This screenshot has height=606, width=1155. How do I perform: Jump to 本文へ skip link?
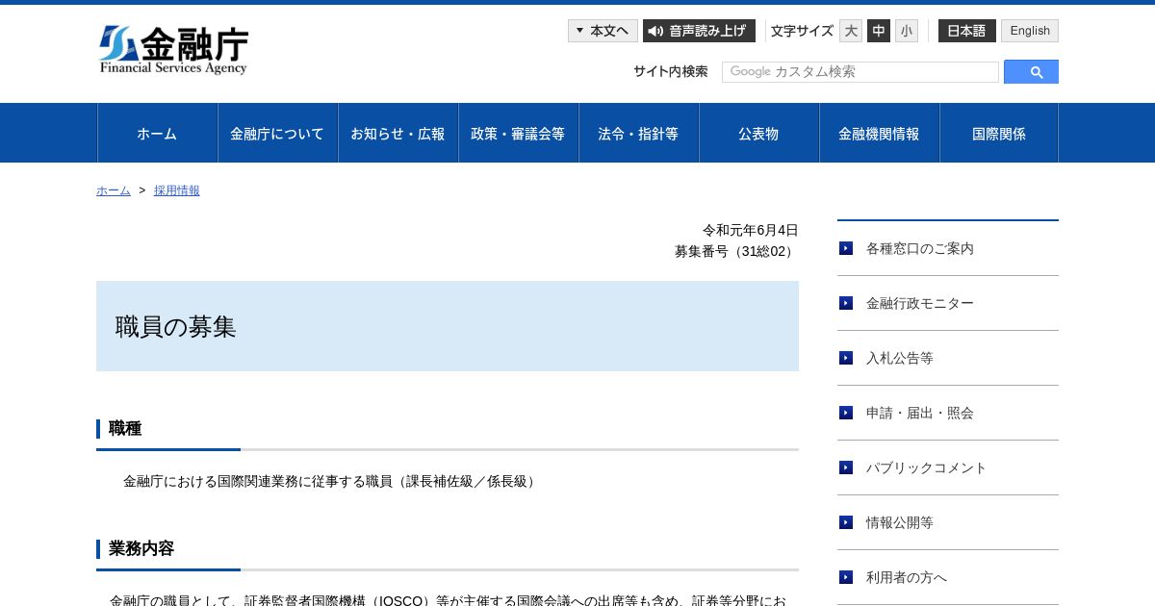[603, 31]
